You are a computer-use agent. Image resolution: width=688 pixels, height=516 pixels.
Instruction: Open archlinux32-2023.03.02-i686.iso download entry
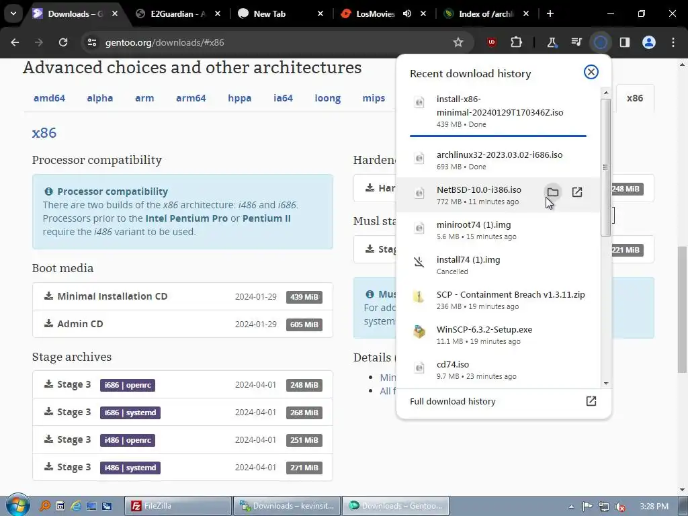[x=498, y=160]
